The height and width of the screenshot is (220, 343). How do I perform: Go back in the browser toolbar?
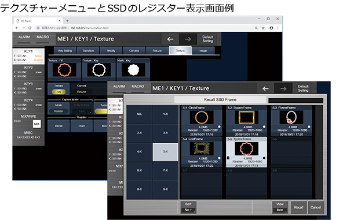click(17, 28)
